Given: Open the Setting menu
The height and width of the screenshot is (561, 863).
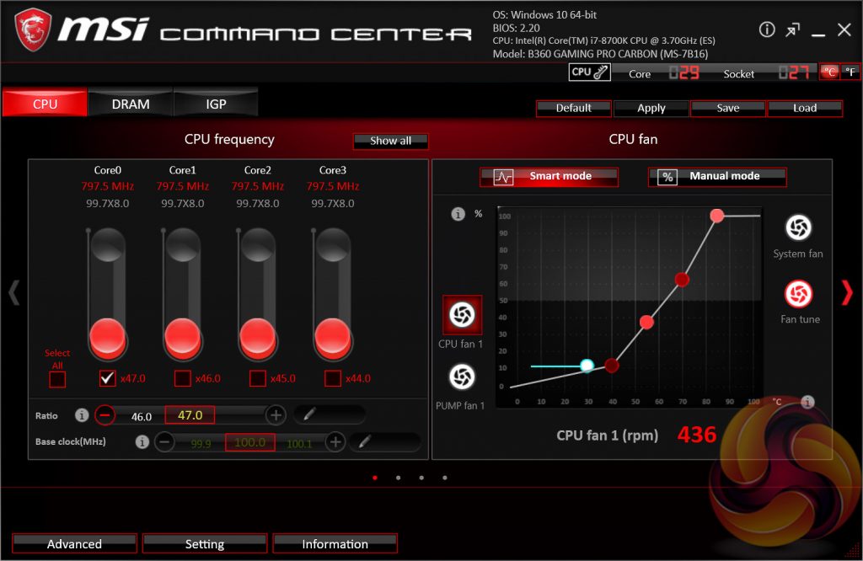Looking at the screenshot, I should tap(205, 543).
